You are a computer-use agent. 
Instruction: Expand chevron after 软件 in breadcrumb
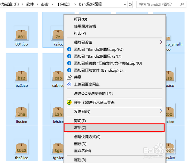click(37, 4)
